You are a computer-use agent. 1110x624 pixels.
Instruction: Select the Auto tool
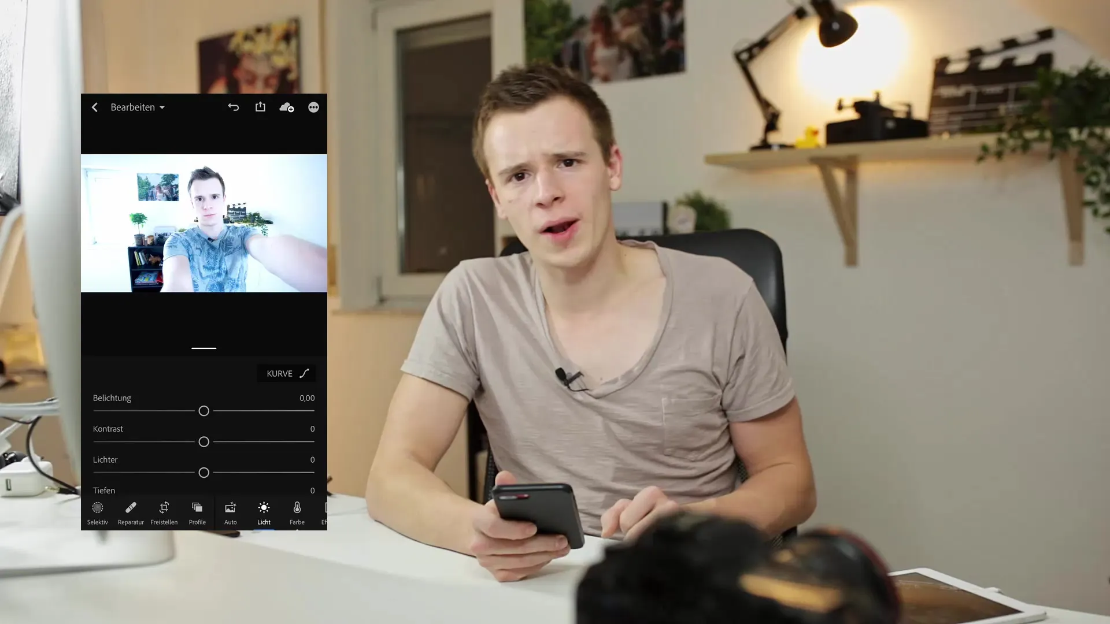230,512
